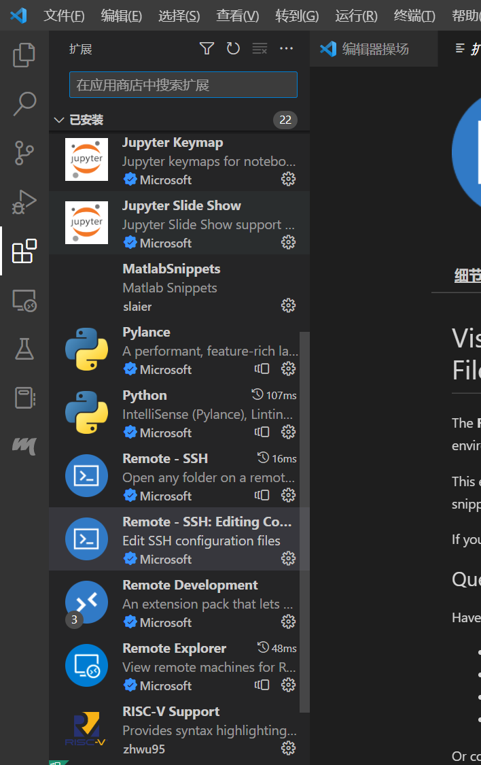Open the 终端(T) menu

pyautogui.click(x=414, y=16)
